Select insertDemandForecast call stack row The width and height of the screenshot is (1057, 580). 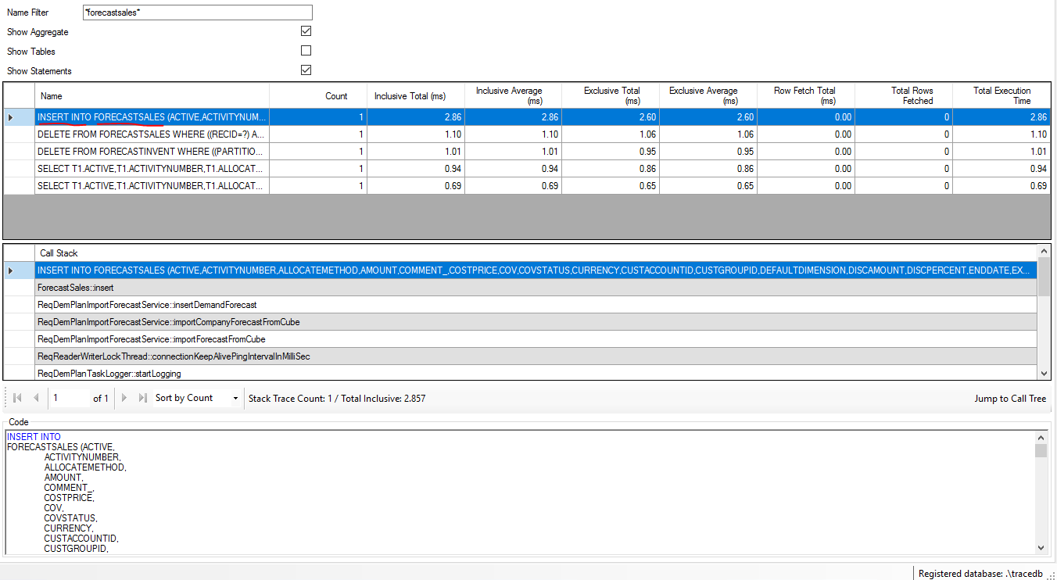(536, 305)
